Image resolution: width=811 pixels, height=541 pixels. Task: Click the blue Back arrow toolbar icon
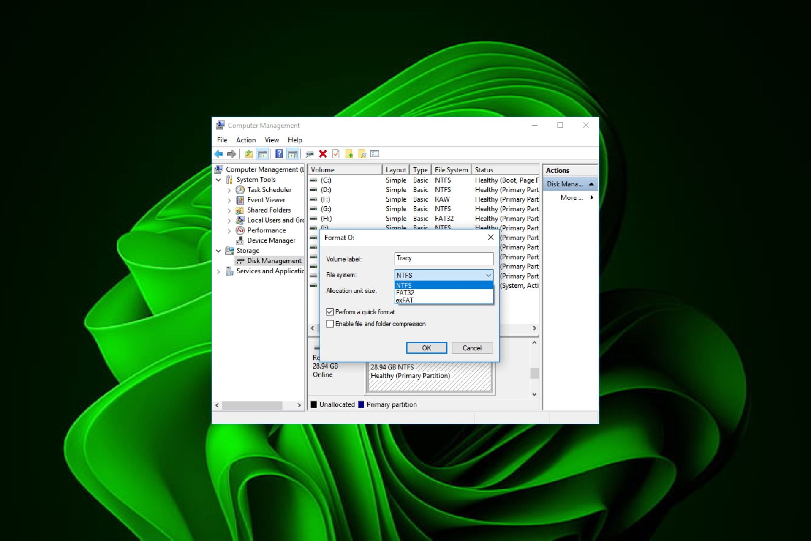point(219,154)
